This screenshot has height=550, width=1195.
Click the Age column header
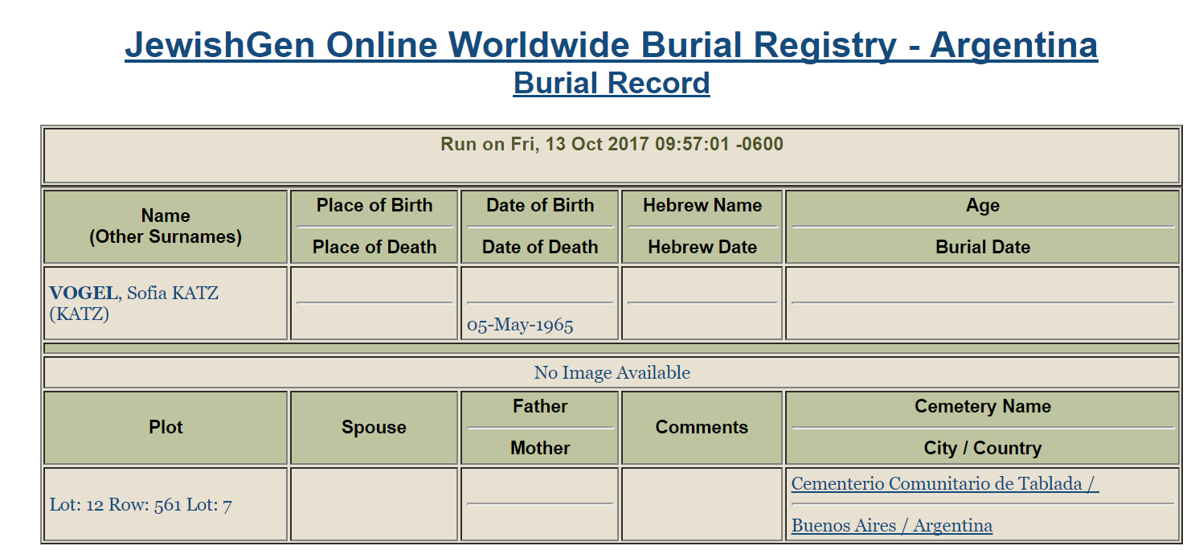point(982,206)
